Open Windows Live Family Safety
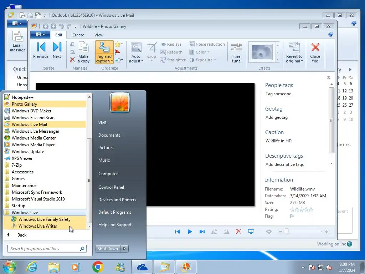The width and height of the screenshot is (365, 274). click(x=45, y=219)
